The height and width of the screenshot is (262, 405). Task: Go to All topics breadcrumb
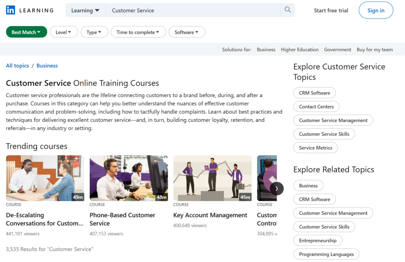(17, 66)
